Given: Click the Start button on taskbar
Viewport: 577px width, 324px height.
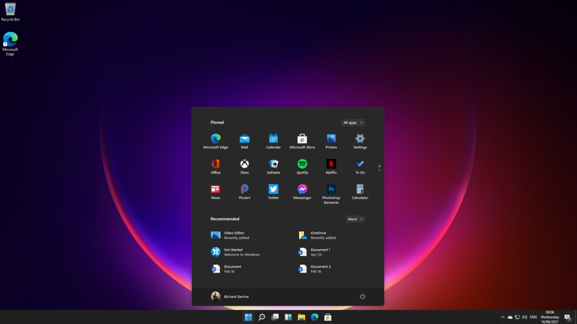Looking at the screenshot, I should pyautogui.click(x=248, y=317).
